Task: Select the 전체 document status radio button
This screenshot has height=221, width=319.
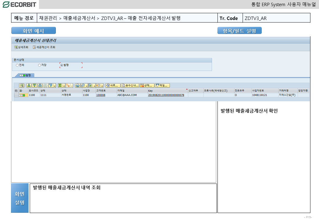Action: tap(17, 65)
